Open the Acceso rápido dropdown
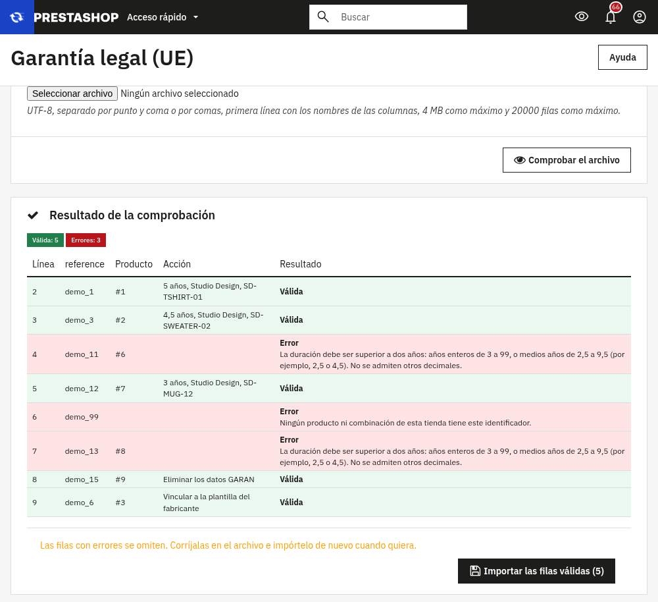 click(x=163, y=17)
